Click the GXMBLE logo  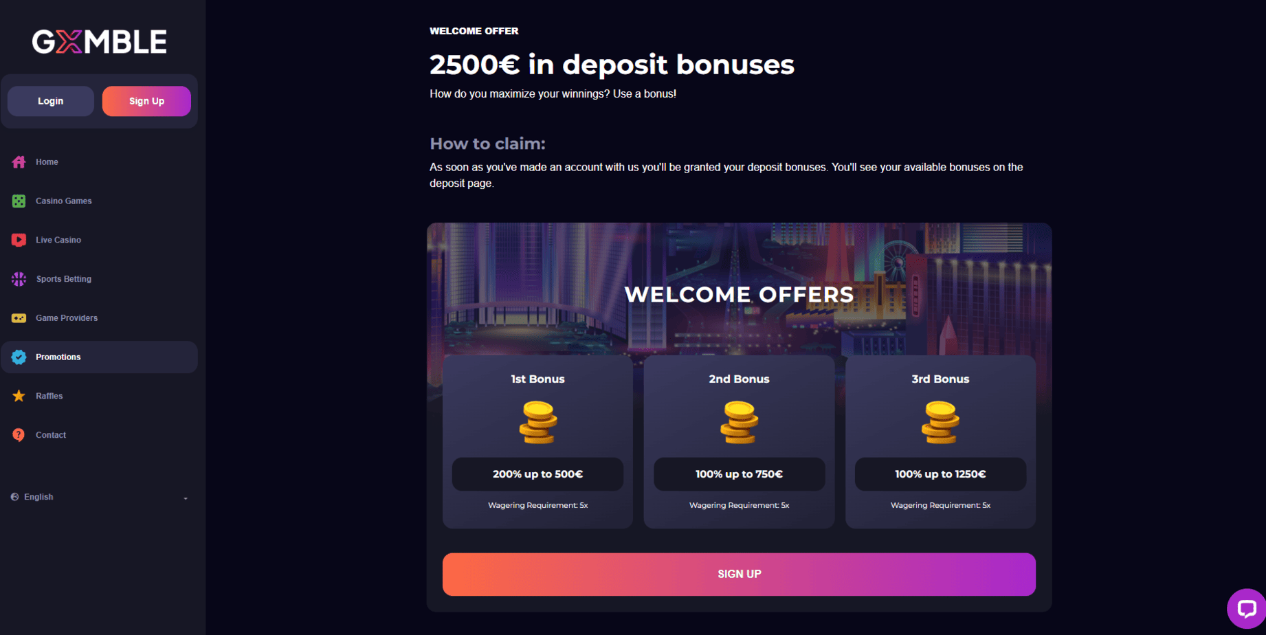click(99, 42)
